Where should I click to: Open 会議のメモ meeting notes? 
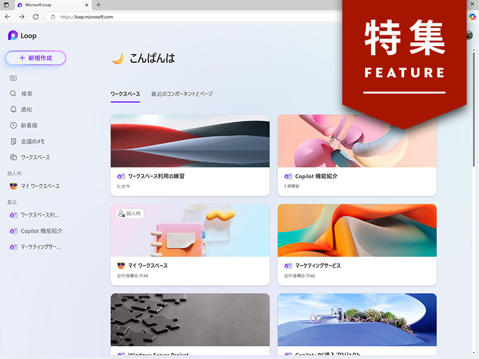point(32,142)
